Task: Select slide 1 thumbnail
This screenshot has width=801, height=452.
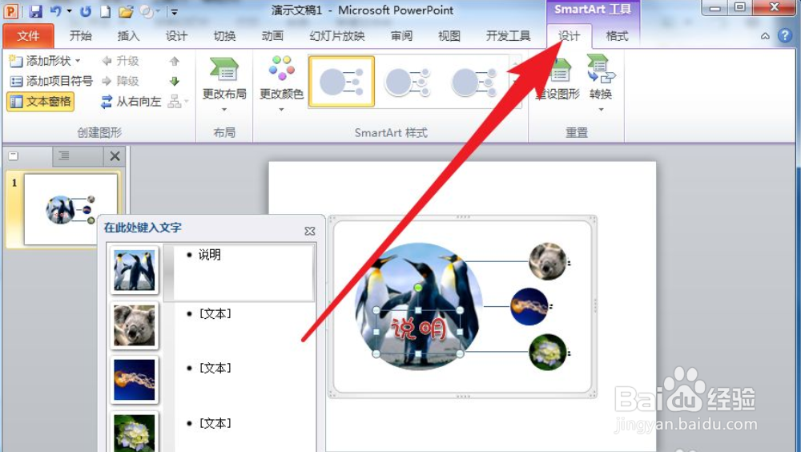Action: (x=71, y=209)
